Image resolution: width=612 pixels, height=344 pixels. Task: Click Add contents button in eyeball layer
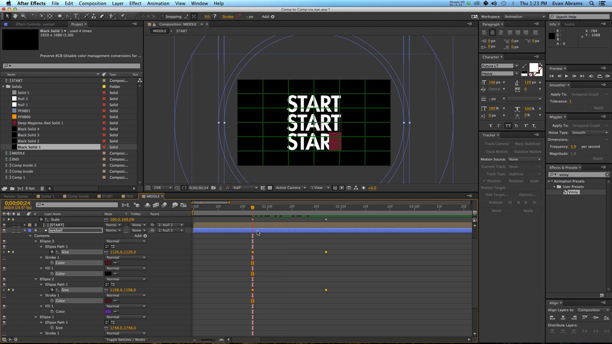tap(145, 236)
